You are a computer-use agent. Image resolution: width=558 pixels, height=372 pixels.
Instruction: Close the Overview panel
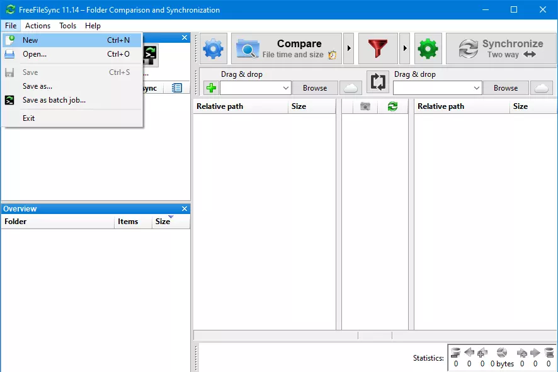[x=185, y=209]
